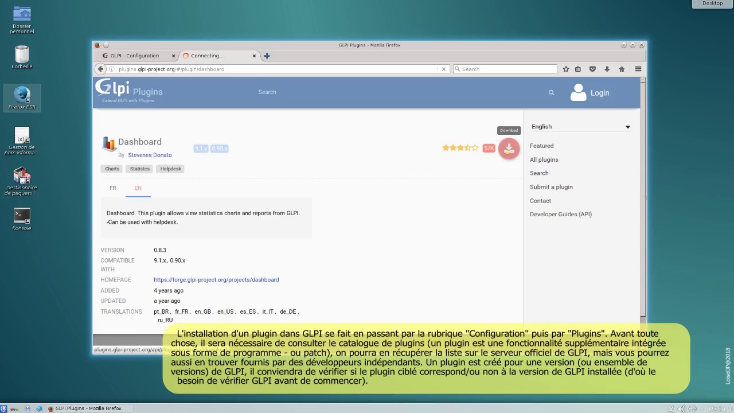
Task: Click Login in the GLPI header
Action: [600, 93]
